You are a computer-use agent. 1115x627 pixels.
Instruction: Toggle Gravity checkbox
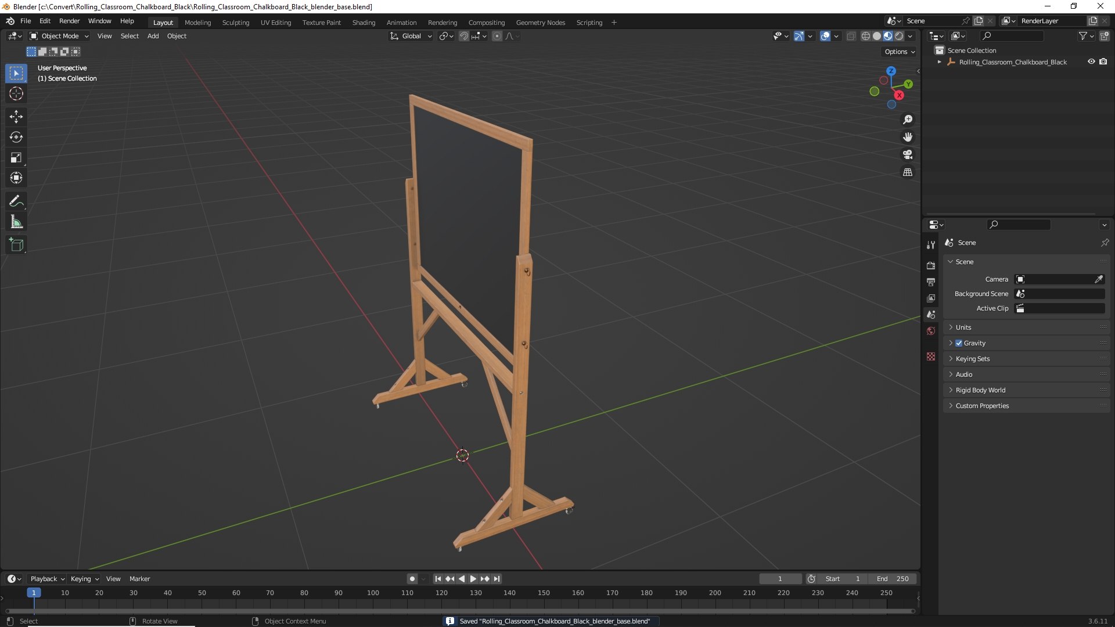pos(959,343)
